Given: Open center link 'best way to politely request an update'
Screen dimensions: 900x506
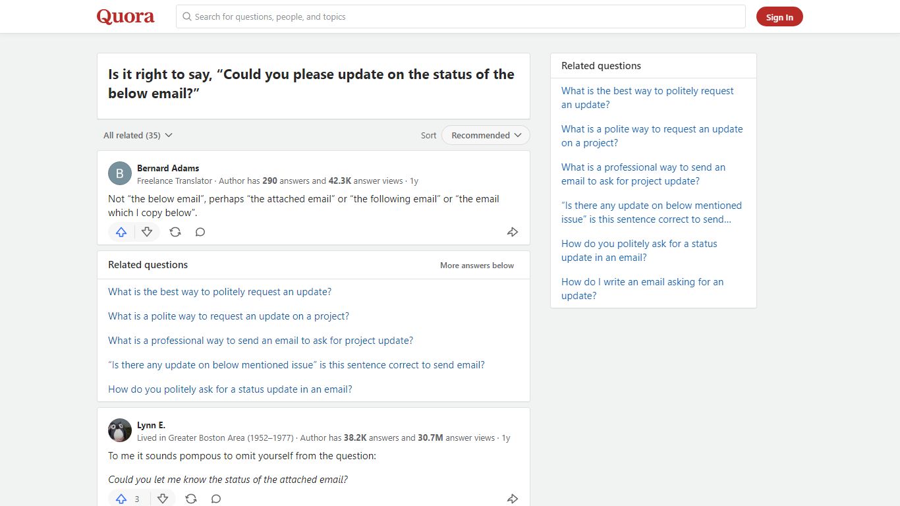Looking at the screenshot, I should pyautogui.click(x=220, y=292).
